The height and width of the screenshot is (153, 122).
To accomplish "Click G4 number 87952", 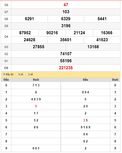I will (x=25, y=33).
